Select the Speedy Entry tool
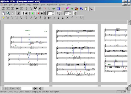This screenshot has width=131, height=94. 31,9
